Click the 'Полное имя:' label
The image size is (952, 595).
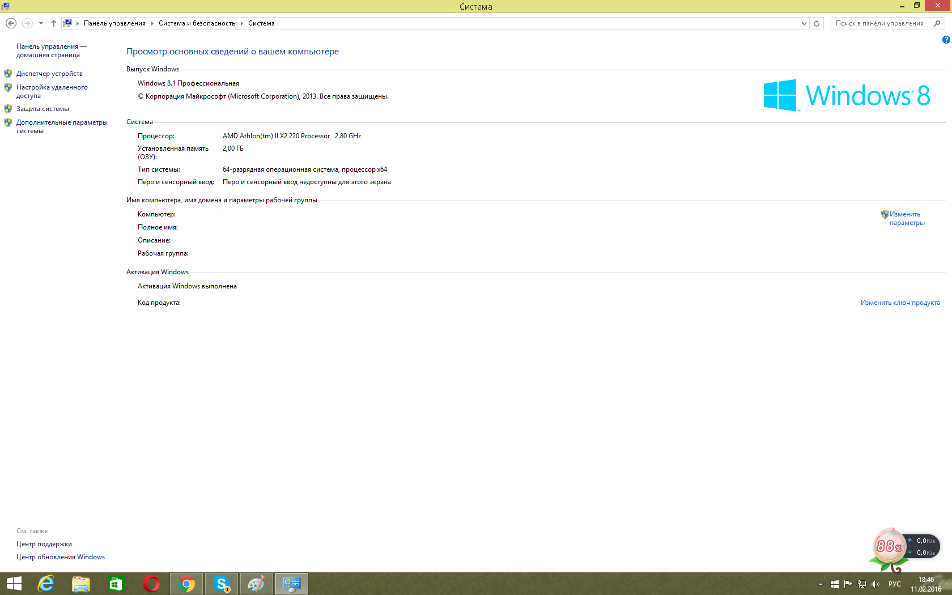click(x=158, y=227)
